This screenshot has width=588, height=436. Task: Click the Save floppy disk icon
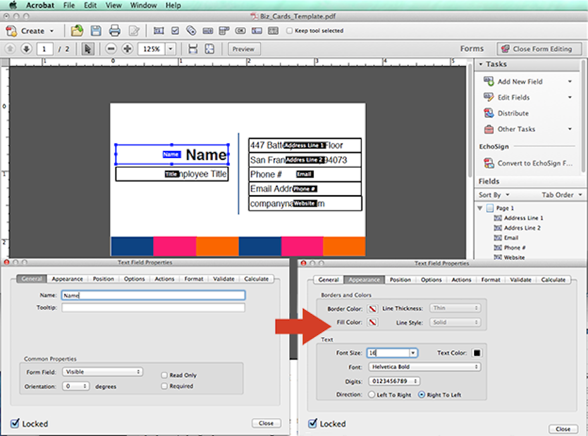click(95, 30)
